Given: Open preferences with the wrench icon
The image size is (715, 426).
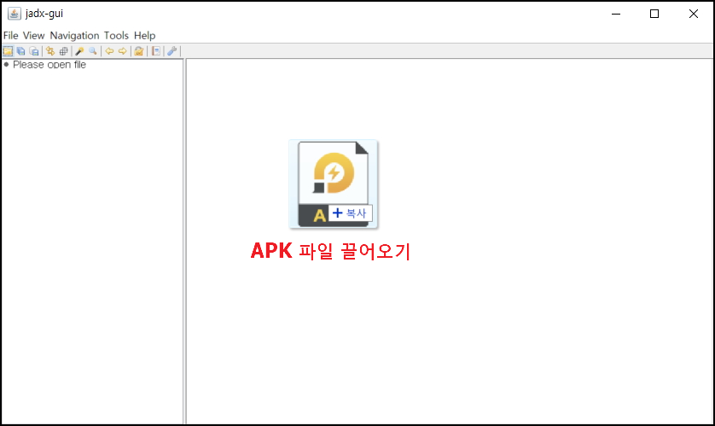Looking at the screenshot, I should pos(171,51).
